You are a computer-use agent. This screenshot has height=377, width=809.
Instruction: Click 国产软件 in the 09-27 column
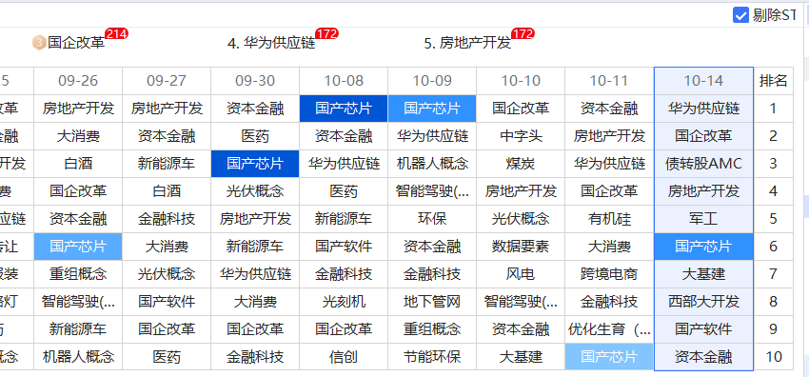(167, 302)
